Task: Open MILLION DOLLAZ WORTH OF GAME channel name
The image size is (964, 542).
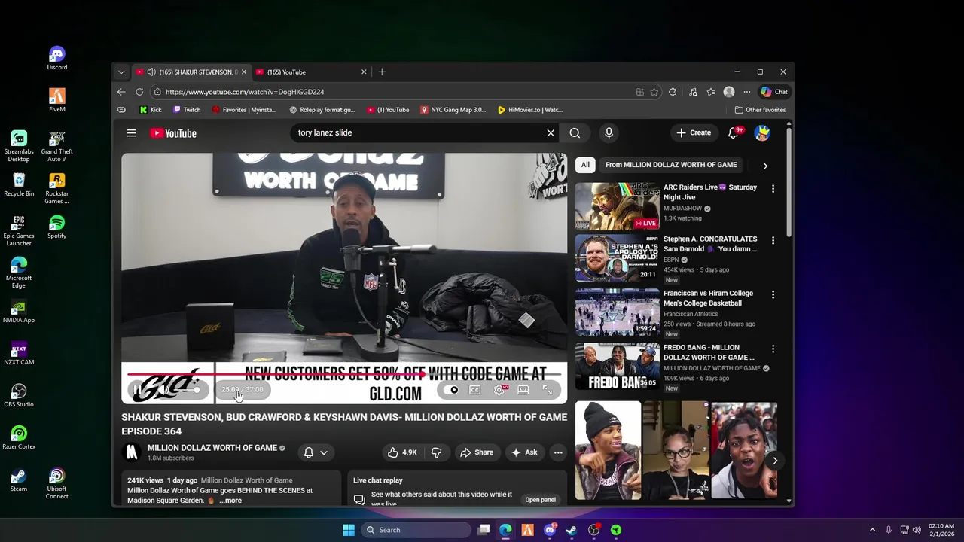Action: 212,448
